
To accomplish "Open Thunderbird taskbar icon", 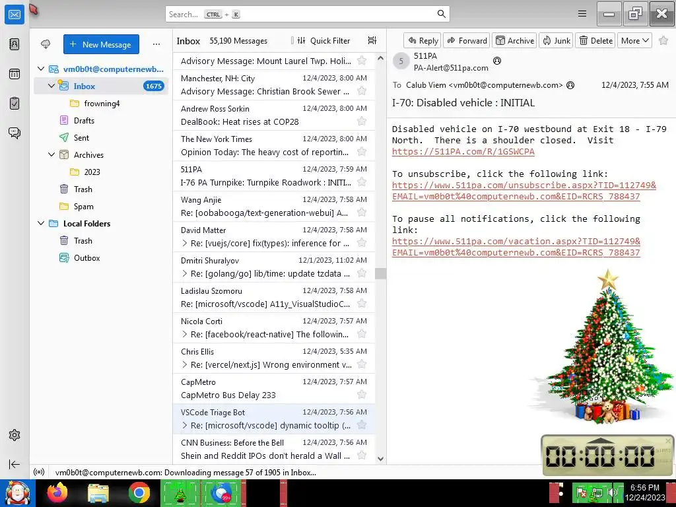I will coord(221,492).
